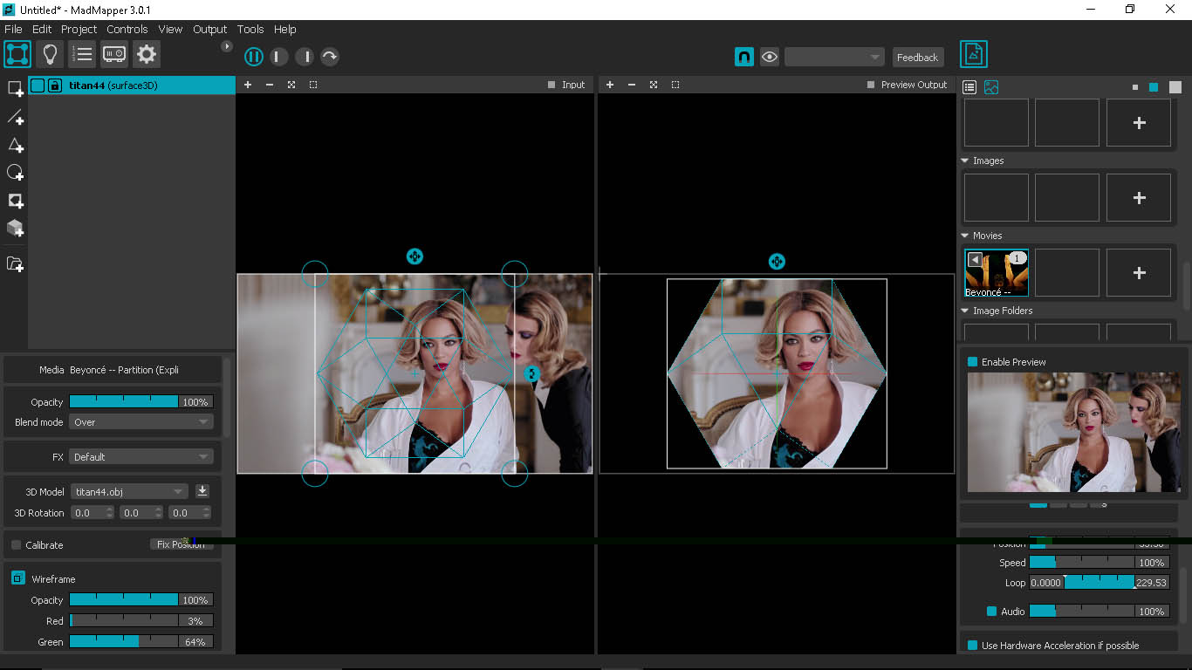Uncheck Enable Preview checkbox
The image size is (1192, 670).
click(x=973, y=361)
